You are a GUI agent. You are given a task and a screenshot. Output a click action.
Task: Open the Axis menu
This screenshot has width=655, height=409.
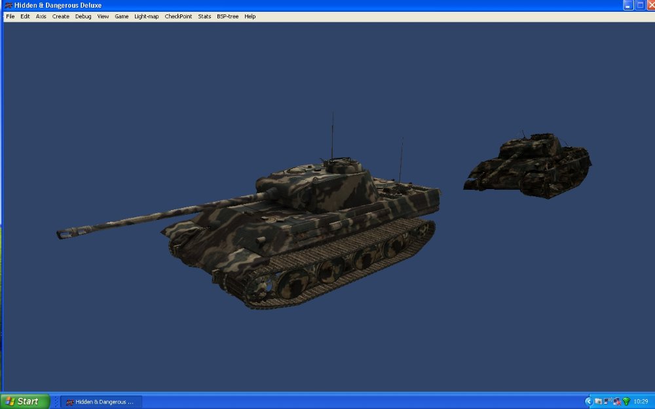tap(41, 16)
